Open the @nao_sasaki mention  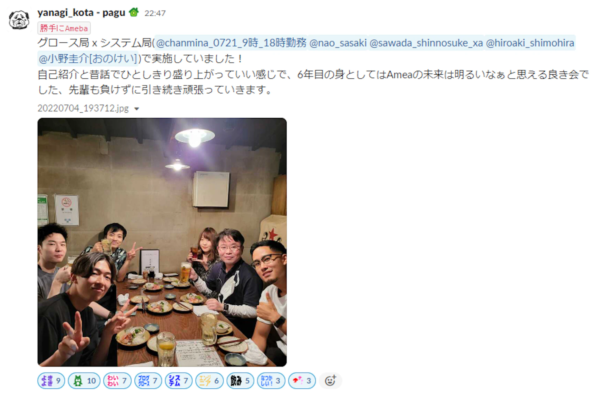click(338, 43)
